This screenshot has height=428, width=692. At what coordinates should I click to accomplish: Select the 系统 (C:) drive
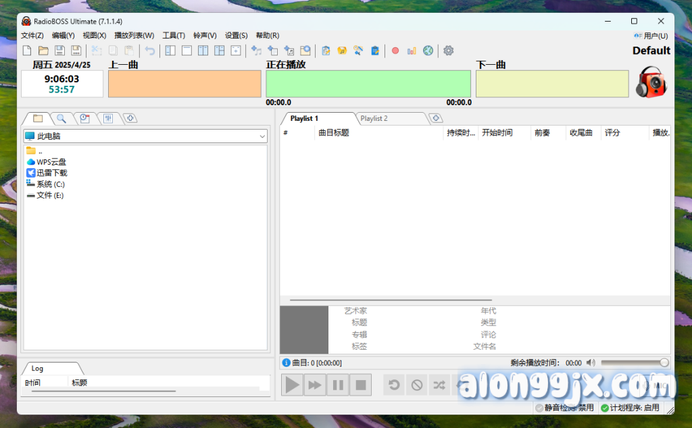coord(50,184)
